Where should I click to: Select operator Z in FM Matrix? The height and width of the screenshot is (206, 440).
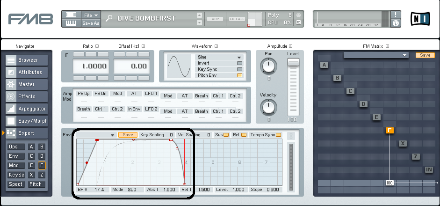[x=416, y=157]
